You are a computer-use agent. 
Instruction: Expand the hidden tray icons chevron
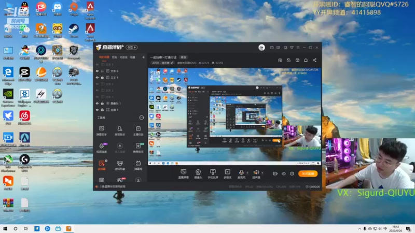pos(359,229)
